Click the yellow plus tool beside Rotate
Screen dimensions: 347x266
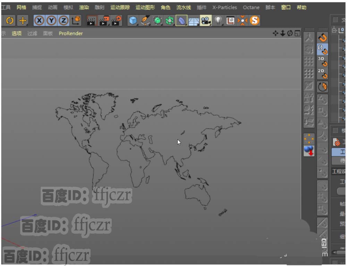click(23, 20)
